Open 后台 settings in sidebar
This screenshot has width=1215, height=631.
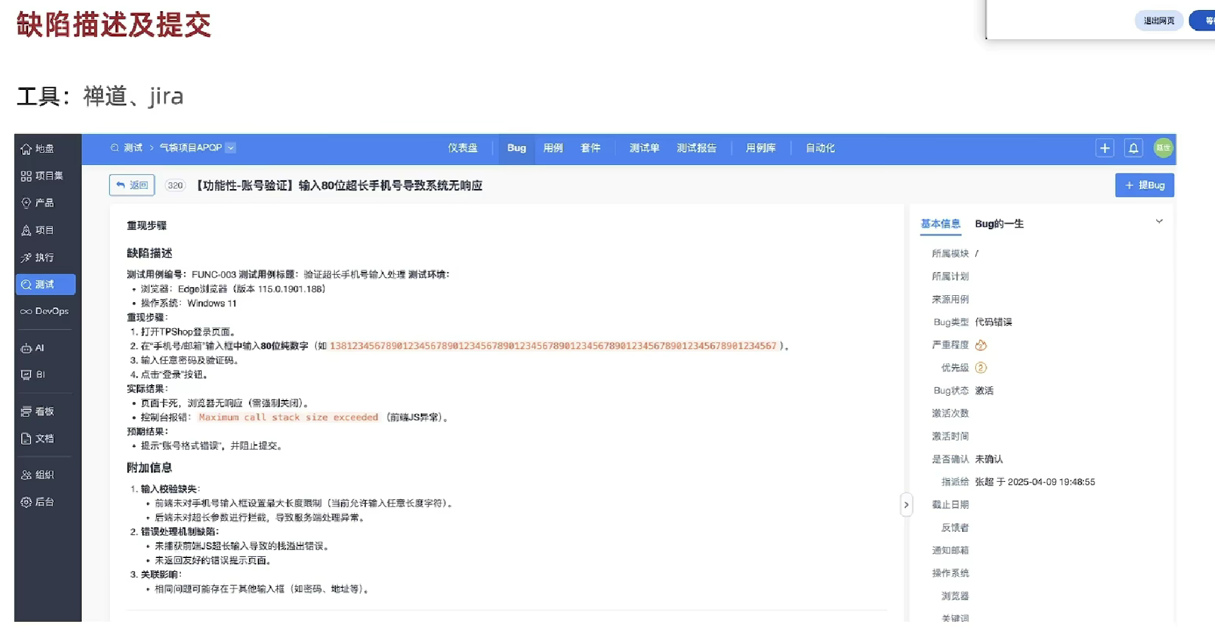[37, 502]
